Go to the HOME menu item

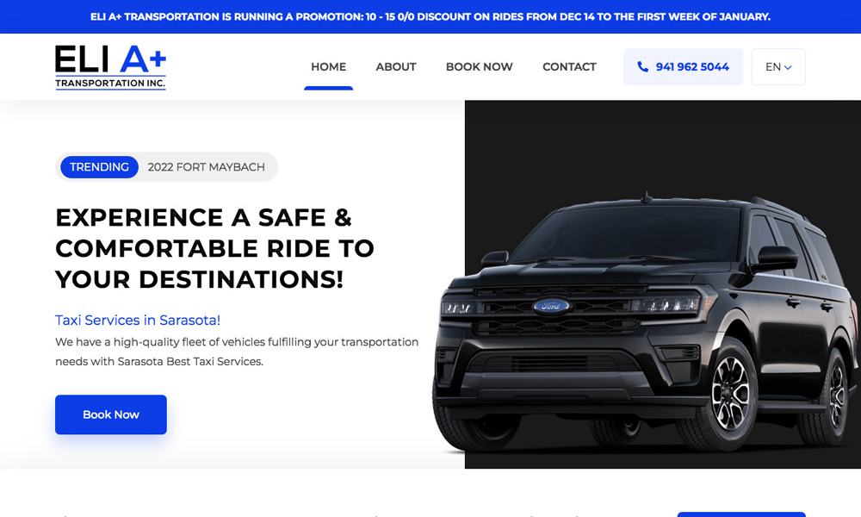coord(328,67)
